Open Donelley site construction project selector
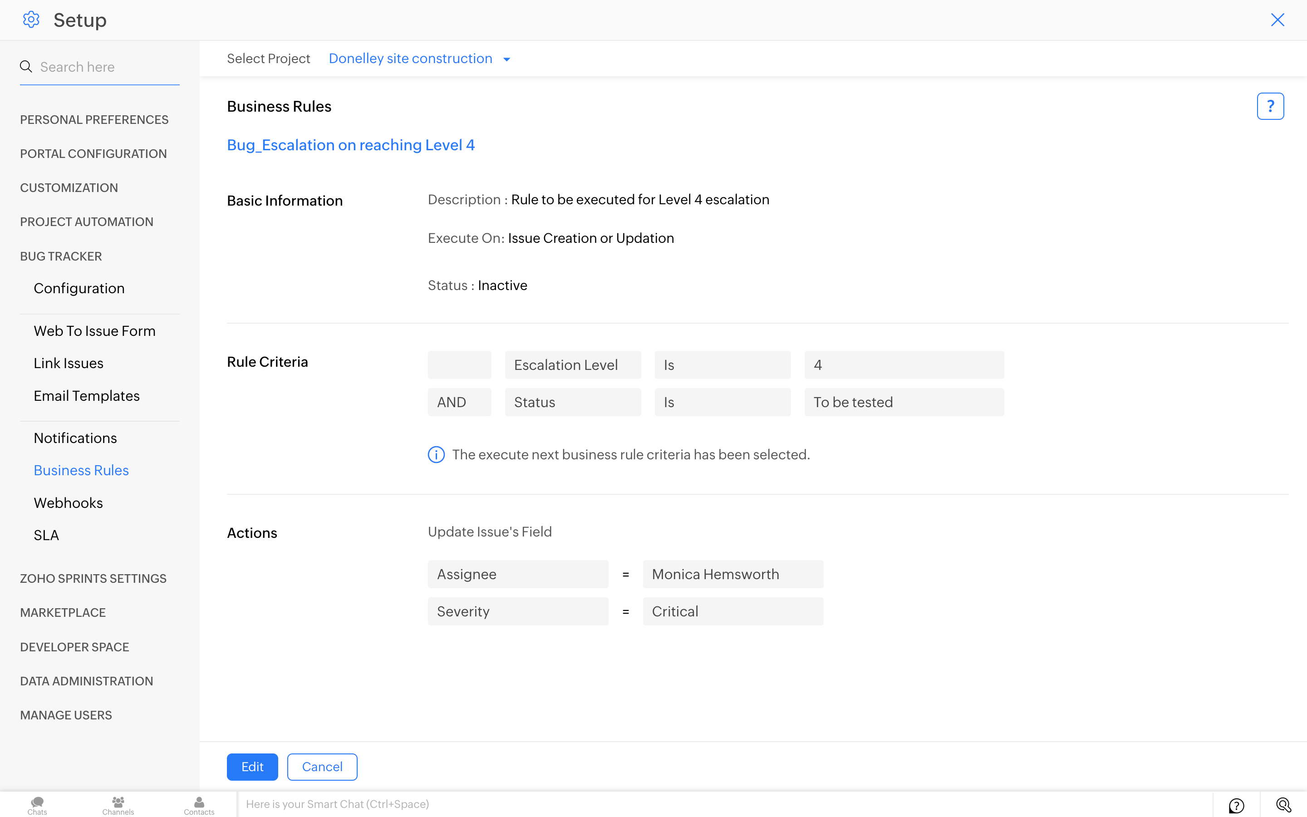The height and width of the screenshot is (817, 1307). (x=410, y=59)
